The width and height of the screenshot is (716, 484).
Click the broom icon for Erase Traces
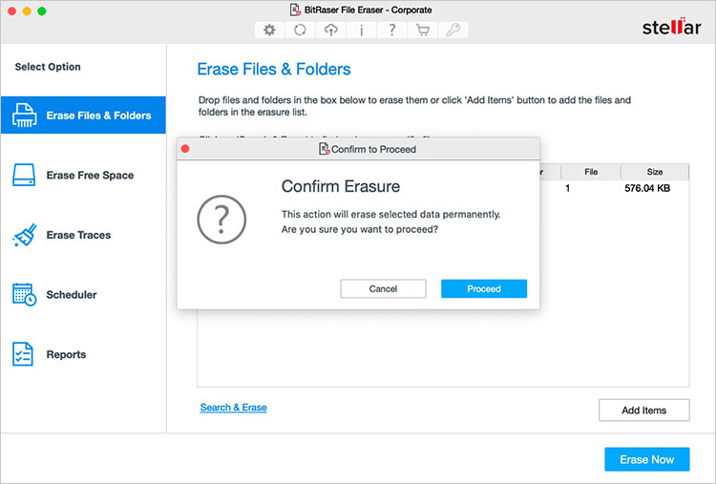click(x=25, y=235)
